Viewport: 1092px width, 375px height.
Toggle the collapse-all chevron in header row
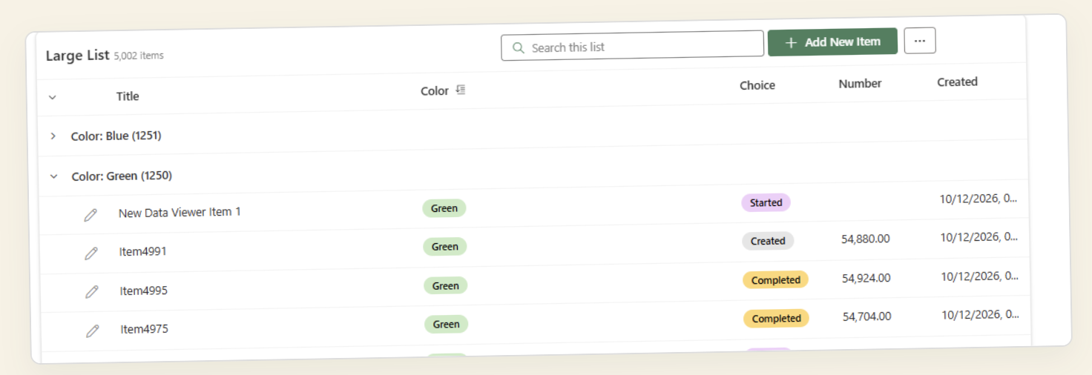tap(52, 97)
